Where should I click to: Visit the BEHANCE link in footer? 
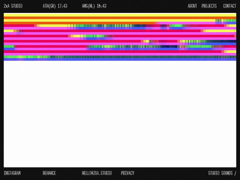coord(49,173)
